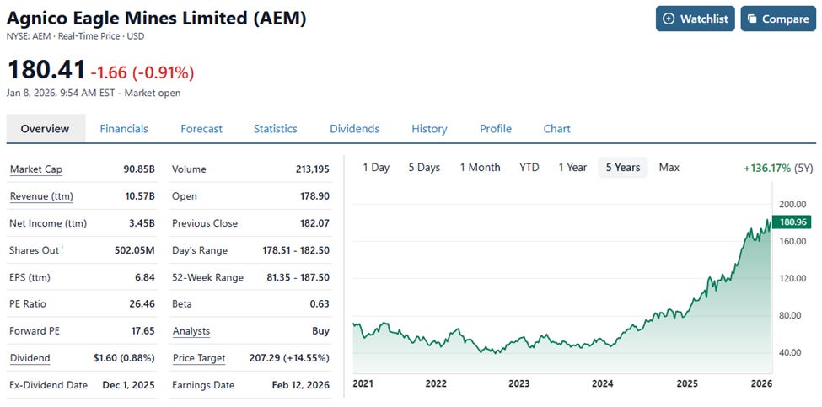Click the info icon beside Shares Out
The height and width of the screenshot is (407, 822).
coord(62,246)
